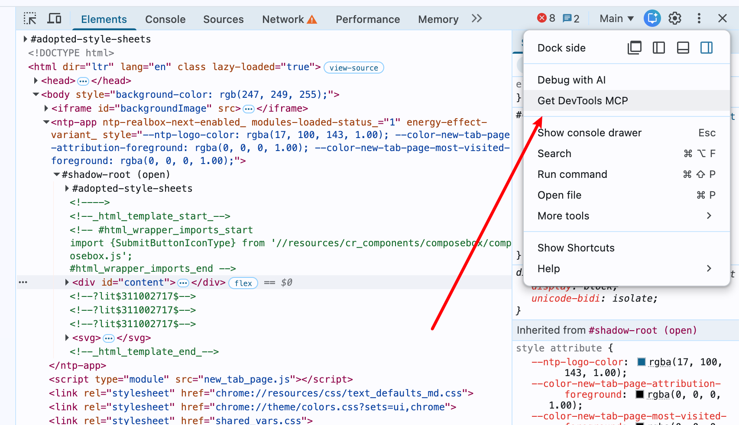Open DevTools settings gear
Image resolution: width=739 pixels, height=425 pixels.
point(675,18)
